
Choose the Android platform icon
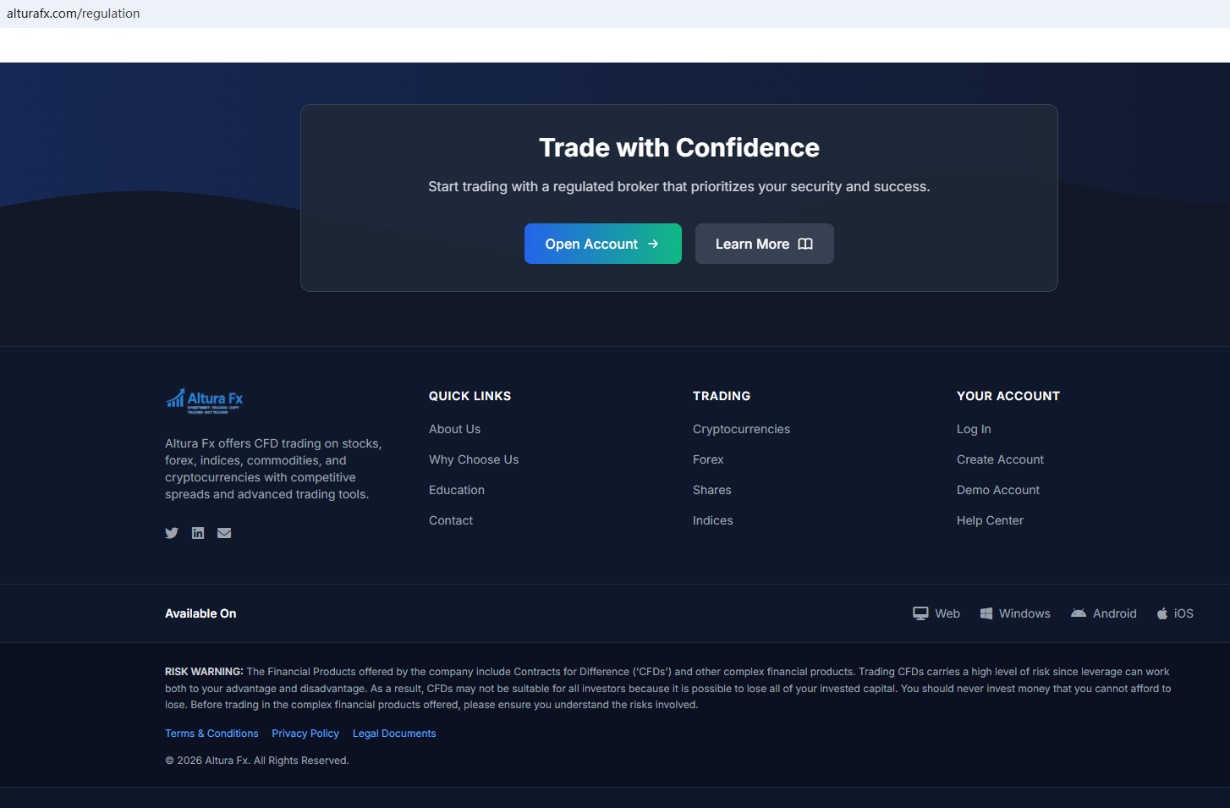tap(1079, 613)
